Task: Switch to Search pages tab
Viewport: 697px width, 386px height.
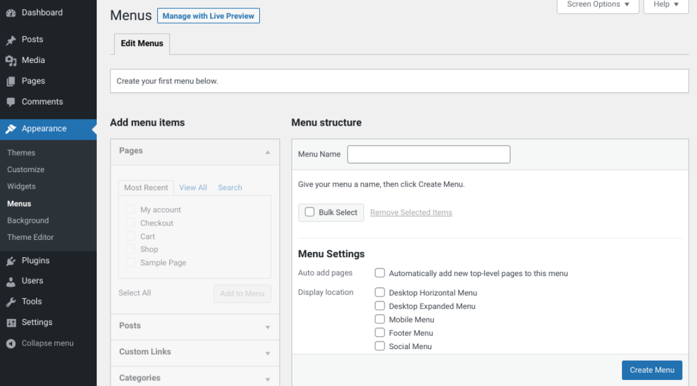Action: pos(230,187)
